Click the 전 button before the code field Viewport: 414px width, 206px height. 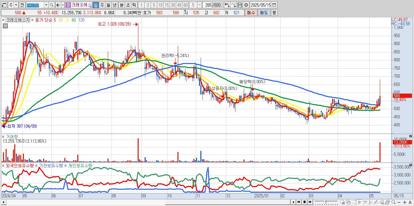coord(22,5)
